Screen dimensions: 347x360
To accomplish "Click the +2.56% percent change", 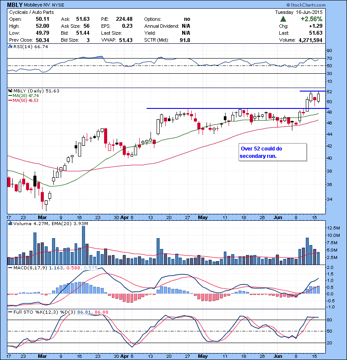I will (x=311, y=19).
